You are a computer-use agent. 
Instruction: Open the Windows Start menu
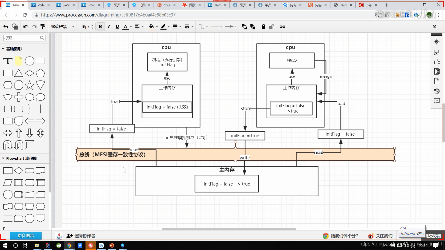tap(5, 245)
